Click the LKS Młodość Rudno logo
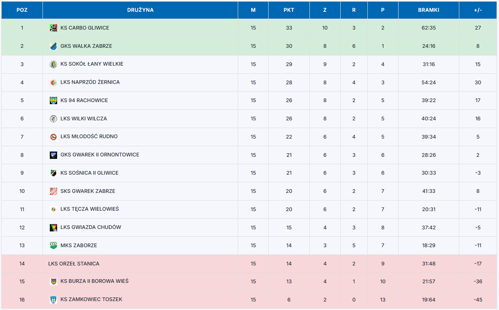The height and width of the screenshot is (310, 499). pyautogui.click(x=53, y=137)
